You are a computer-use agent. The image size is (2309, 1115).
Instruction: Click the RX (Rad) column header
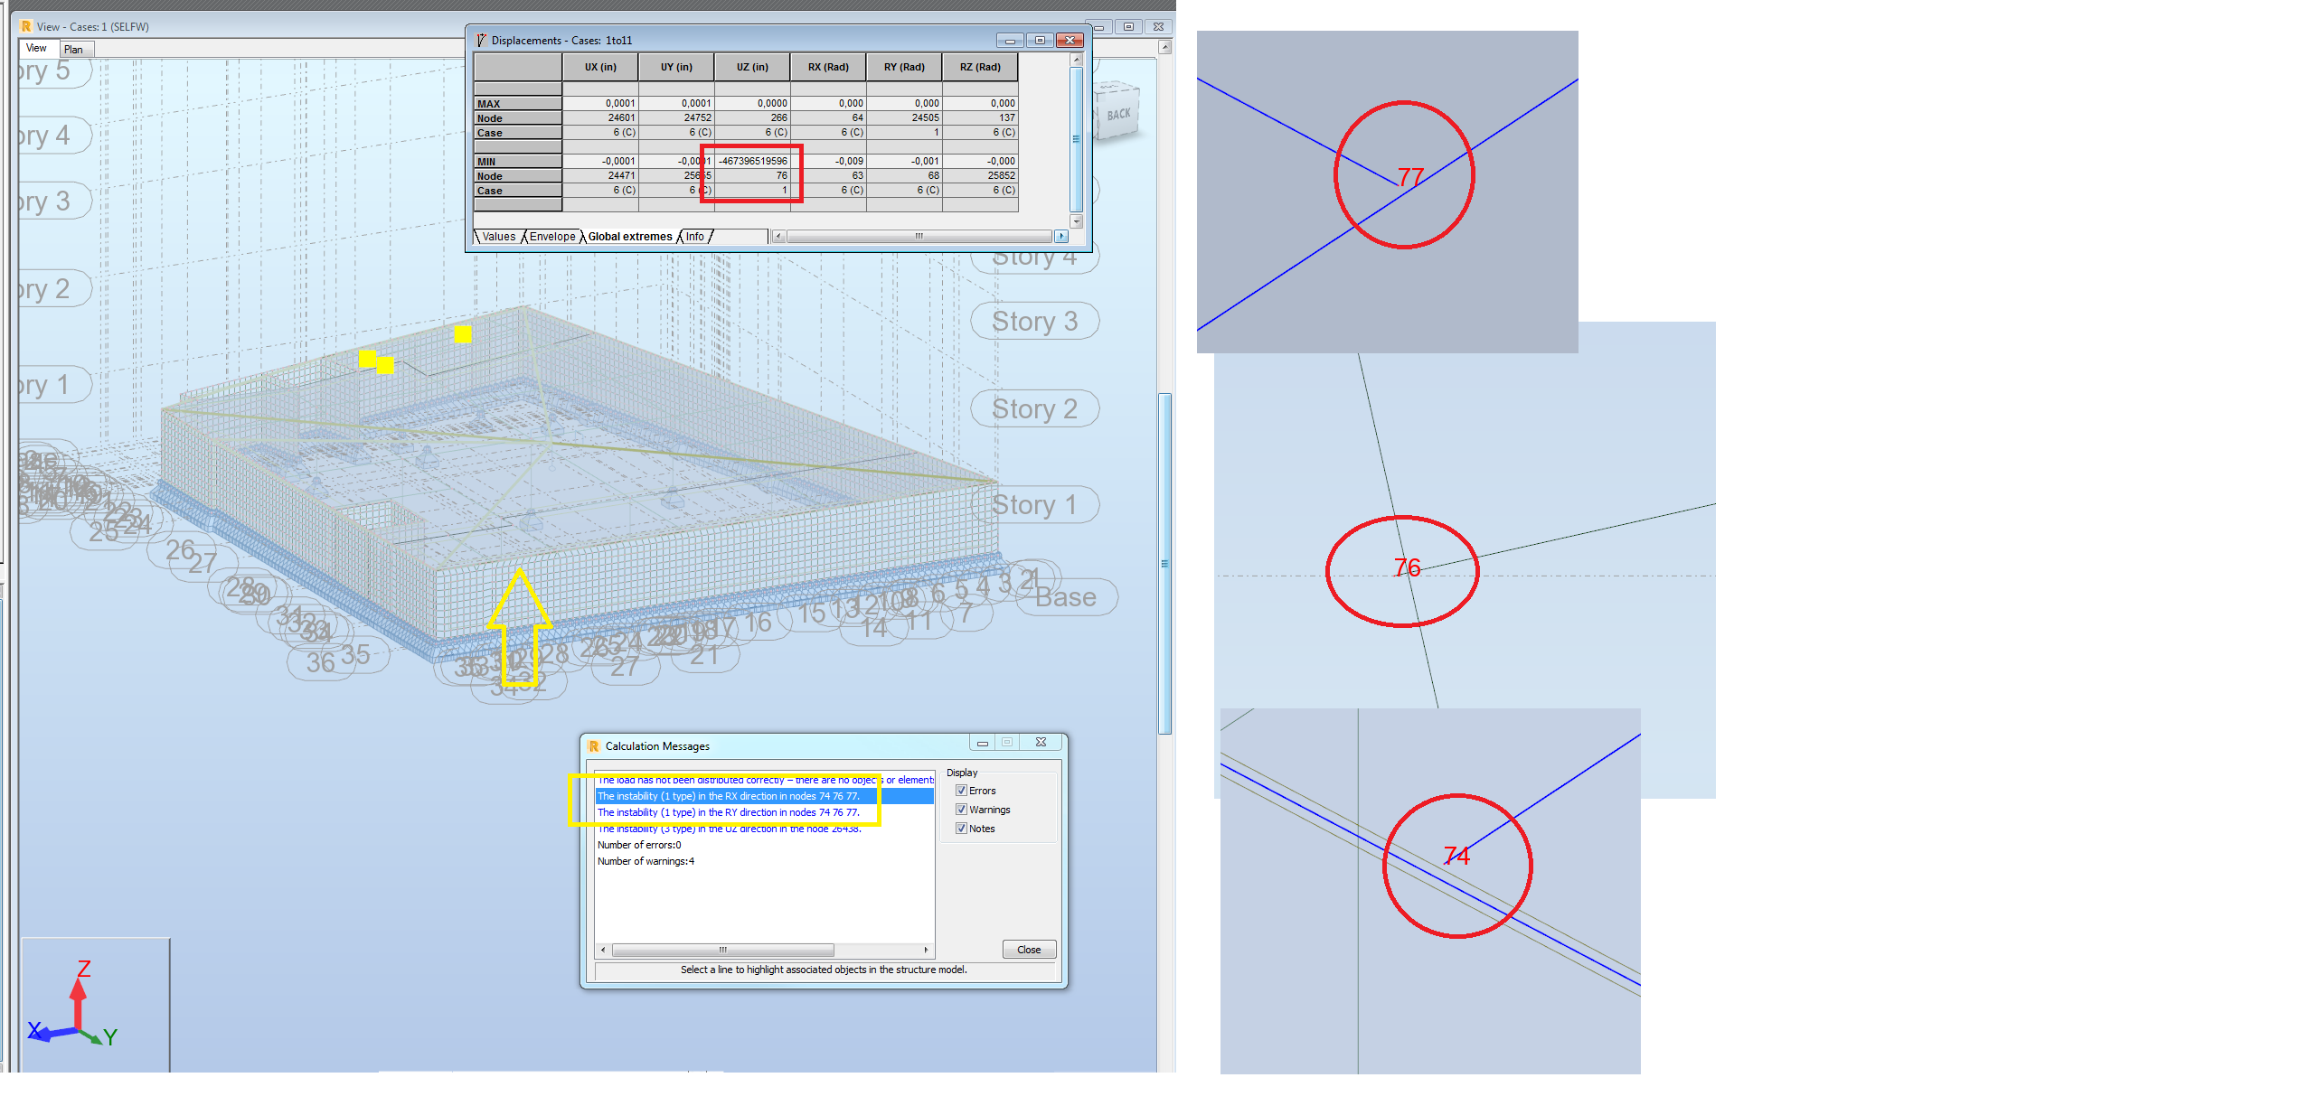[x=828, y=67]
